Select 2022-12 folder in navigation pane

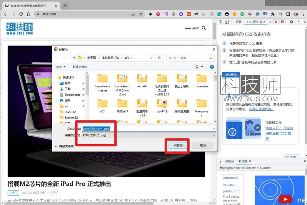coord(70,112)
